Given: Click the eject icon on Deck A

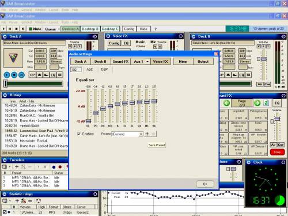Looking at the screenshot, I should click(x=39, y=75).
